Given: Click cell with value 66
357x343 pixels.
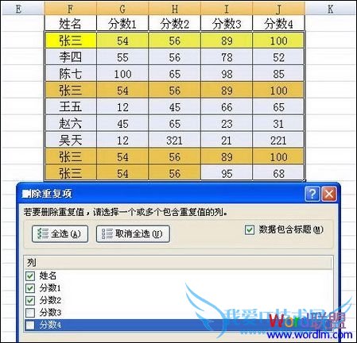Looking at the screenshot, I should click(227, 107).
